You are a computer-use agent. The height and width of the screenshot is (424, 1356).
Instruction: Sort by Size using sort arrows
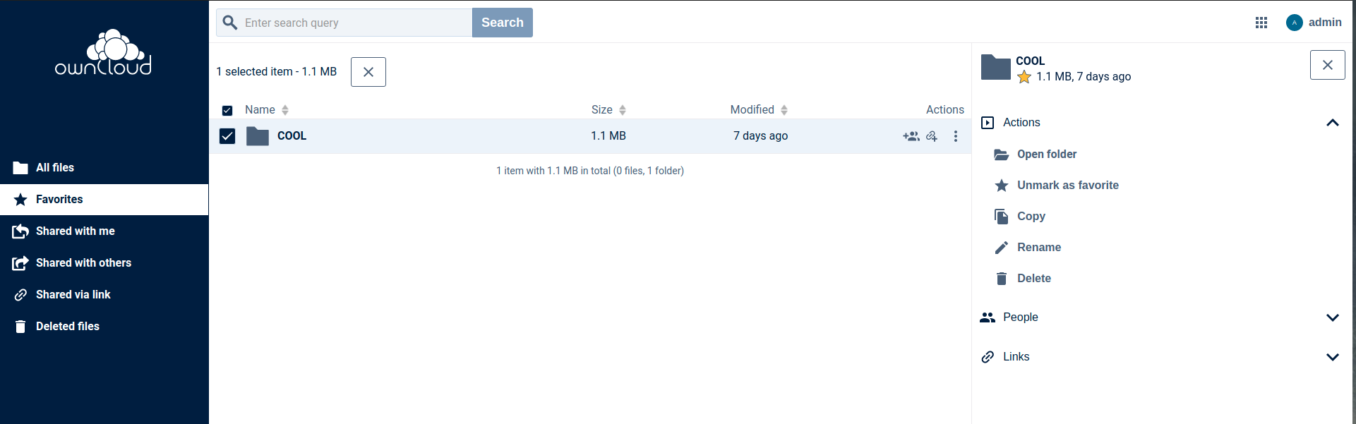coord(623,110)
